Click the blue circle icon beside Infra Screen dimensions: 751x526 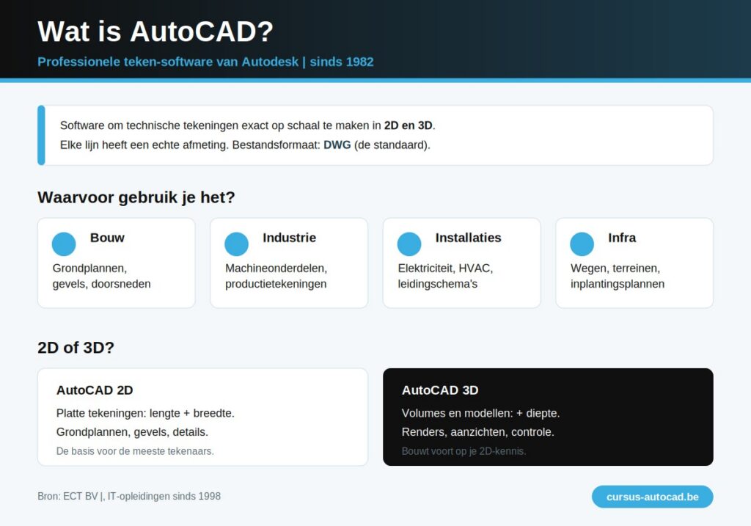click(582, 244)
